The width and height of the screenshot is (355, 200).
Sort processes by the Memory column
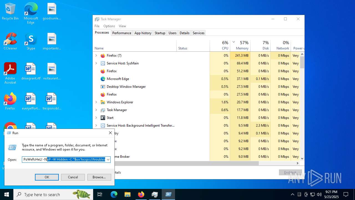pyautogui.click(x=240, y=45)
